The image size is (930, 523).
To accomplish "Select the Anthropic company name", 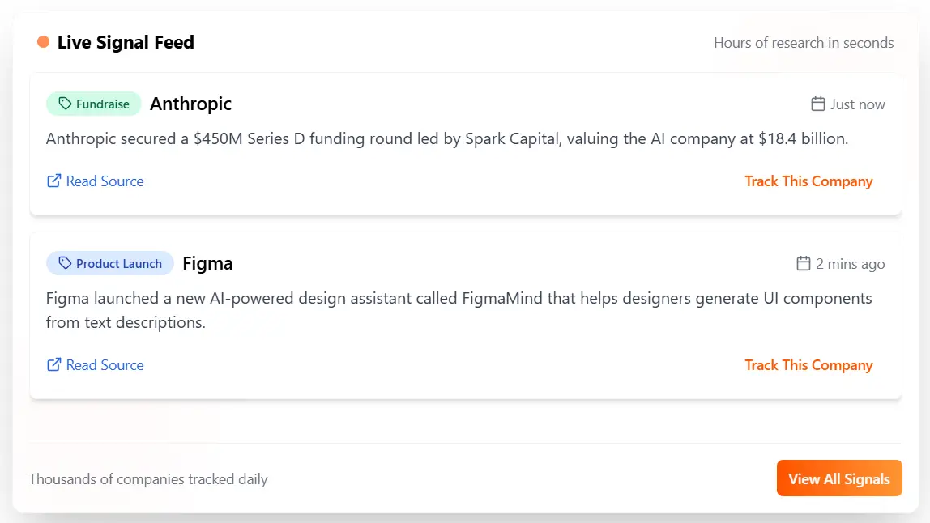I will tap(191, 104).
